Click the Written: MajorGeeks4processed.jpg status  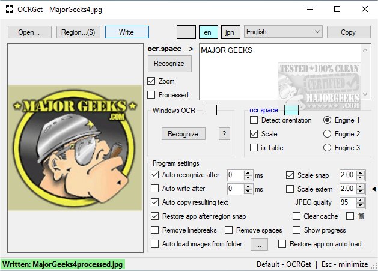point(62,264)
